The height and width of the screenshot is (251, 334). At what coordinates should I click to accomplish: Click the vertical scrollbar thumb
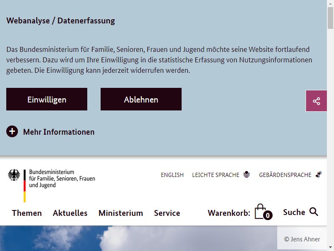(330, 18)
